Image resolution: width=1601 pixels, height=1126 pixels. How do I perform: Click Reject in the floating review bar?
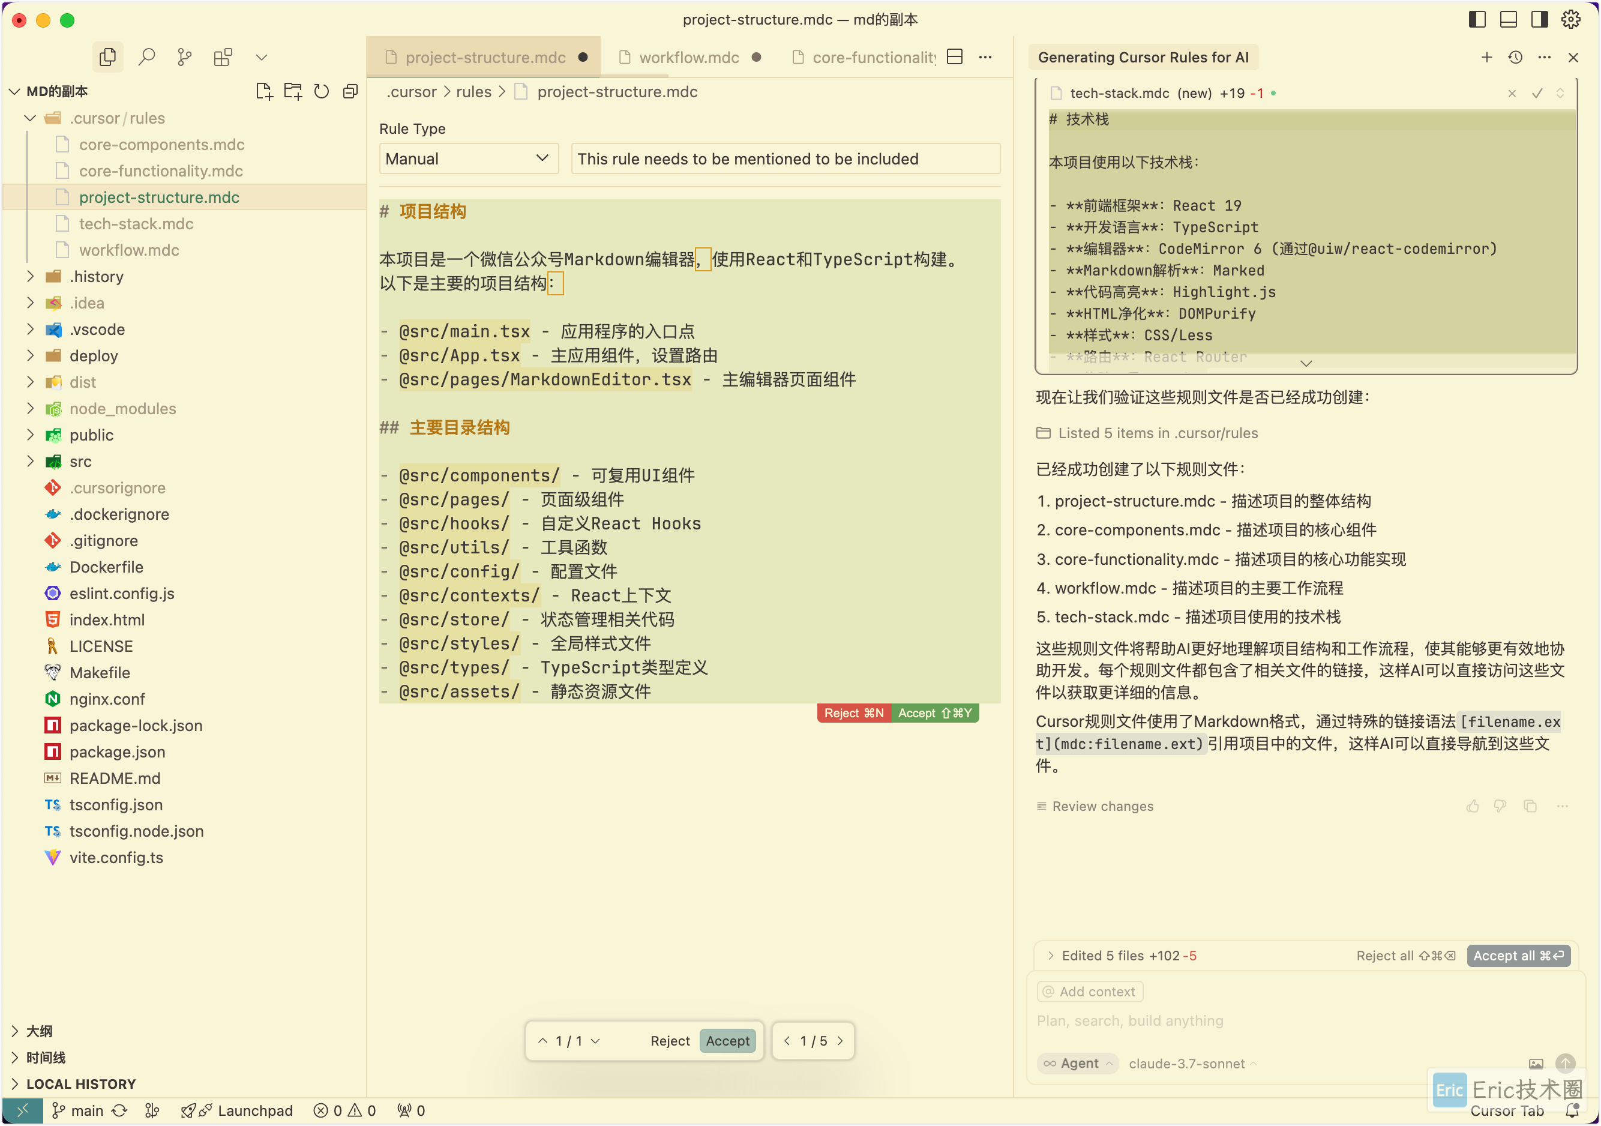pos(670,1041)
